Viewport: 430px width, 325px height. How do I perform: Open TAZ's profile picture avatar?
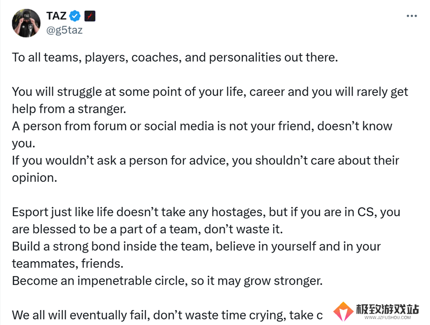26,23
